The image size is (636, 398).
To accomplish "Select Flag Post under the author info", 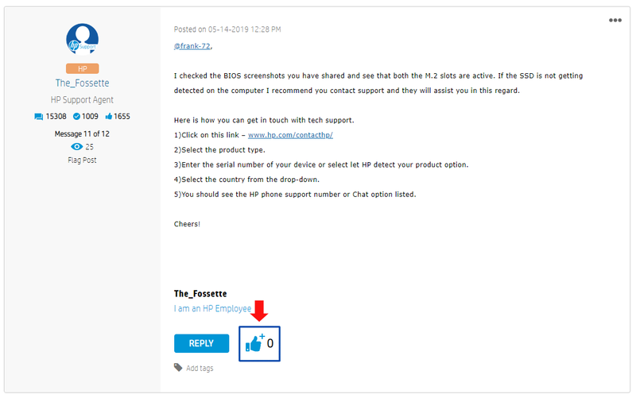I will tap(83, 160).
